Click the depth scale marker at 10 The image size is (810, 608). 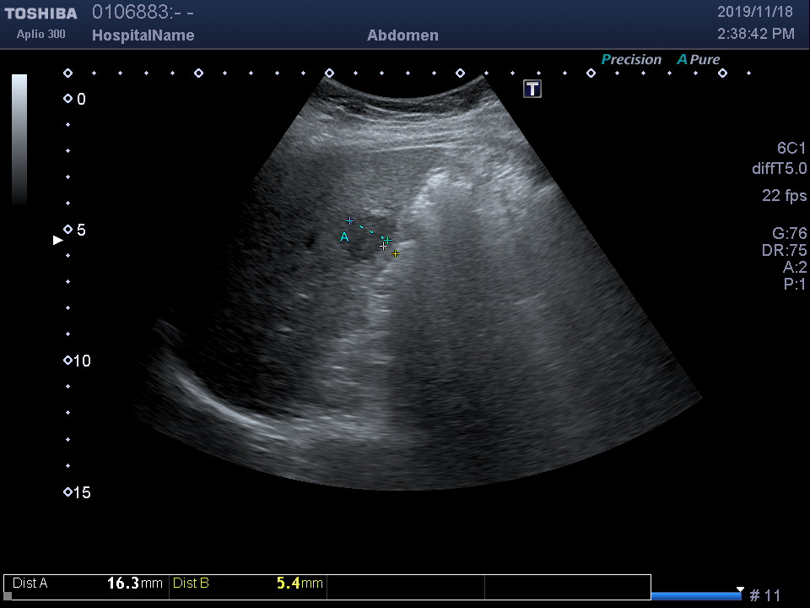pos(67,361)
